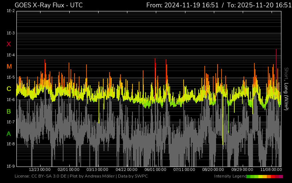Click the orange M flare class label

(x=9, y=67)
